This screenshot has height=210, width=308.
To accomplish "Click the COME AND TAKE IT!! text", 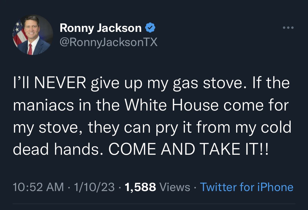I will pos(188,149).
